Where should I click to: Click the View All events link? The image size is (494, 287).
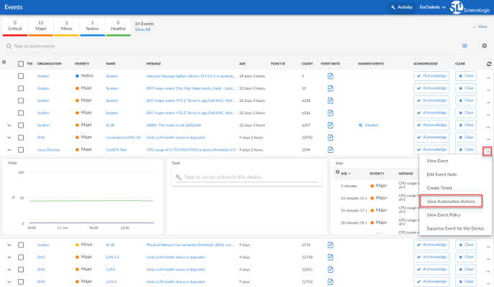[x=143, y=29]
